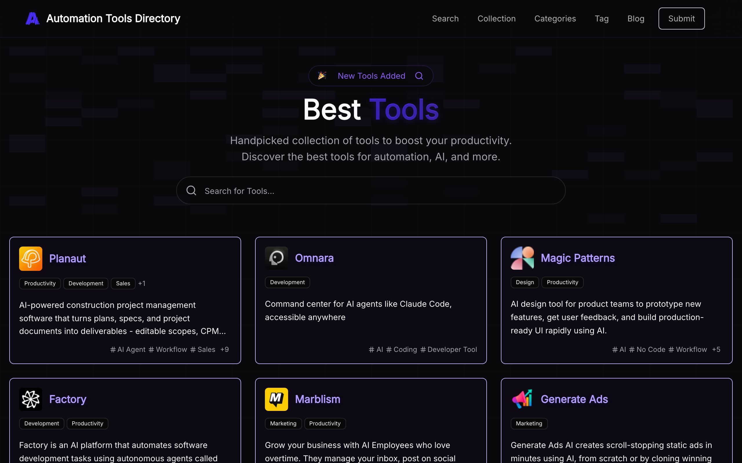Select Planaut's Development category badge

point(86,283)
